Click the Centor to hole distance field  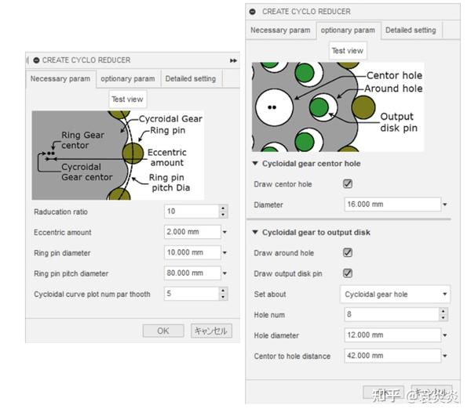coord(390,356)
